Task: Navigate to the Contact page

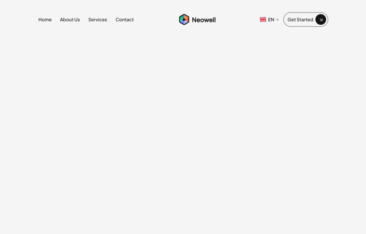Action: (124, 20)
